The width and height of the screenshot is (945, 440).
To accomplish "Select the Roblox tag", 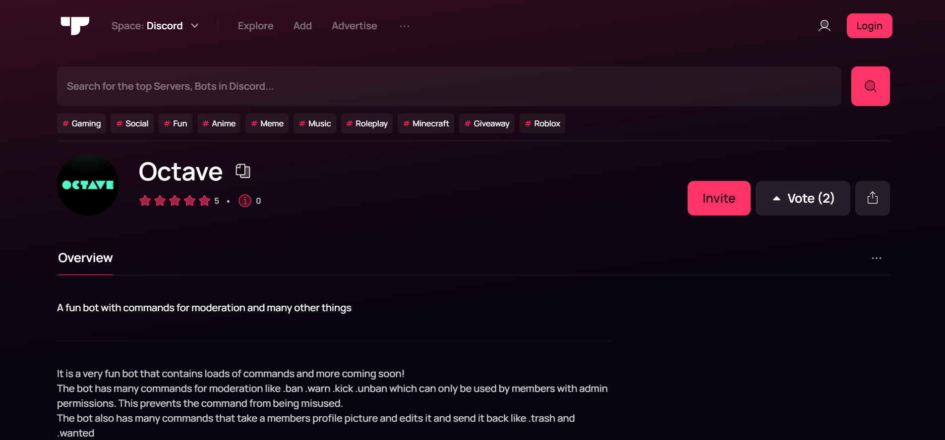I will (x=542, y=123).
